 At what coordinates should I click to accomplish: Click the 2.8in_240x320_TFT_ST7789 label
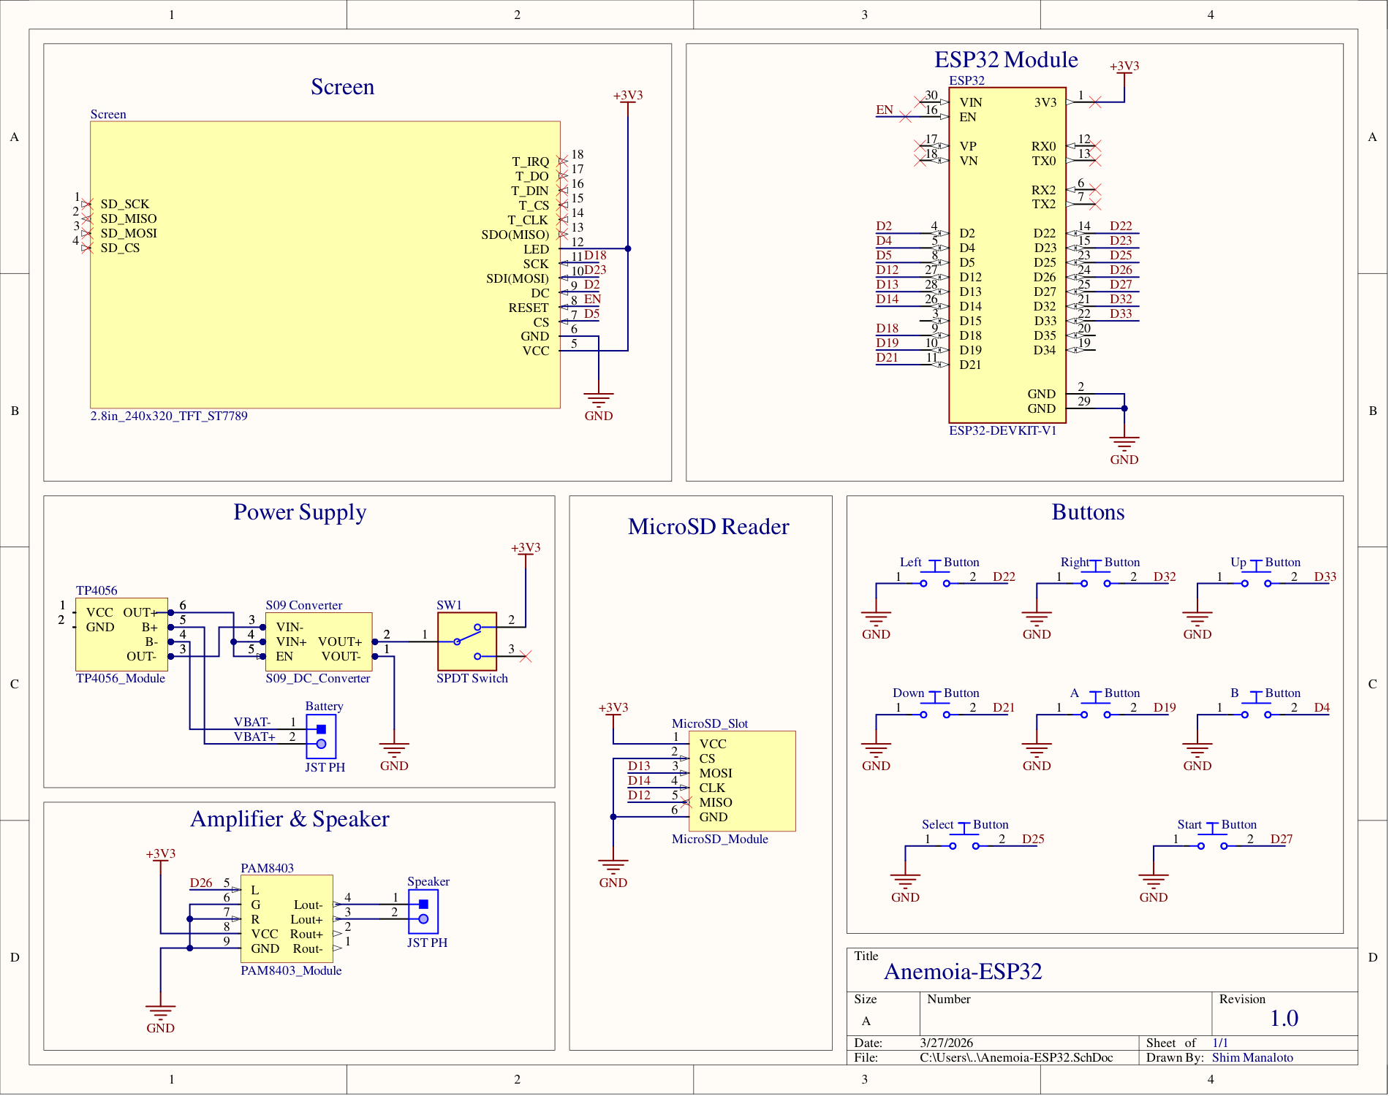pyautogui.click(x=169, y=416)
